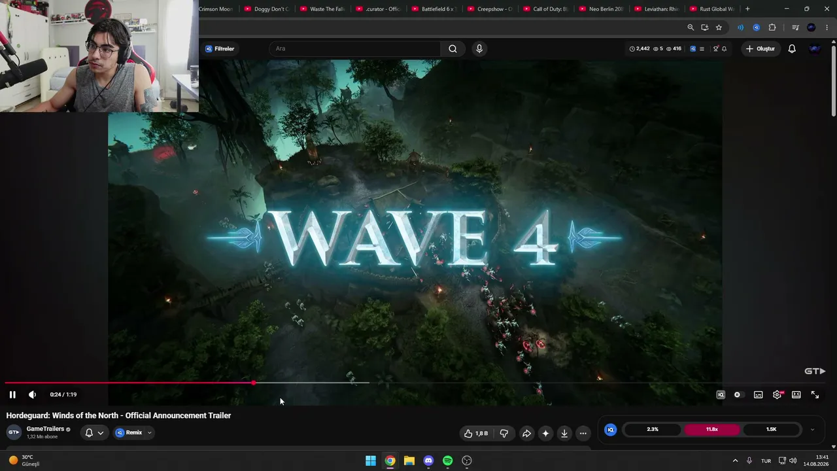Image resolution: width=837 pixels, height=471 pixels.
Task: Like the video
Action: [476, 433]
